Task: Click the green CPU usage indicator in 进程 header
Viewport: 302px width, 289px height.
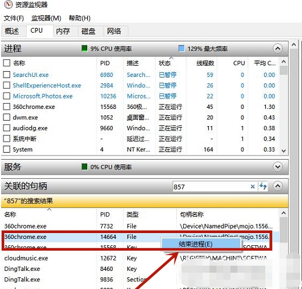Action: 84,48
